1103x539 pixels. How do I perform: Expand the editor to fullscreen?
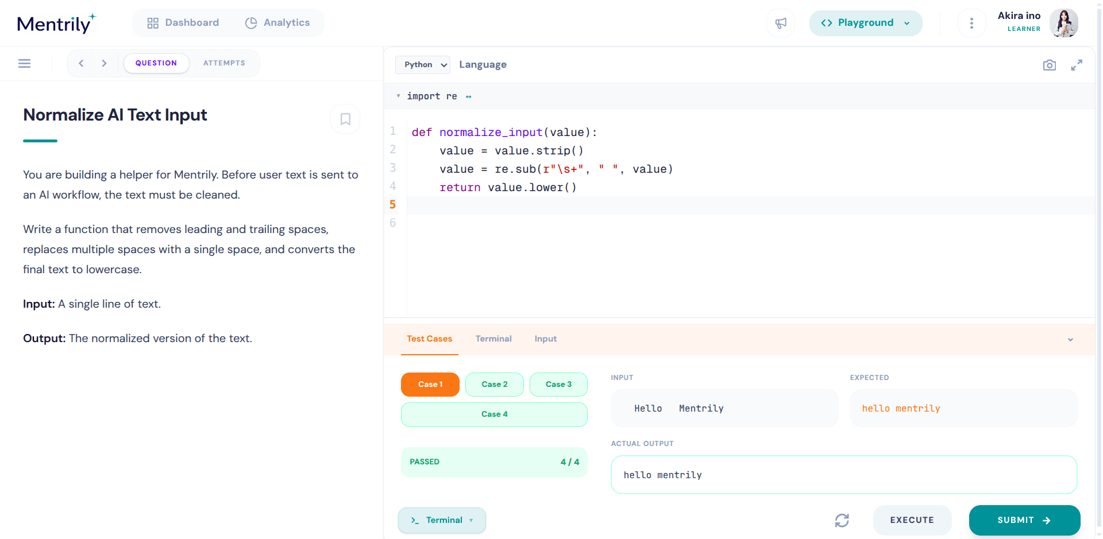tap(1077, 65)
